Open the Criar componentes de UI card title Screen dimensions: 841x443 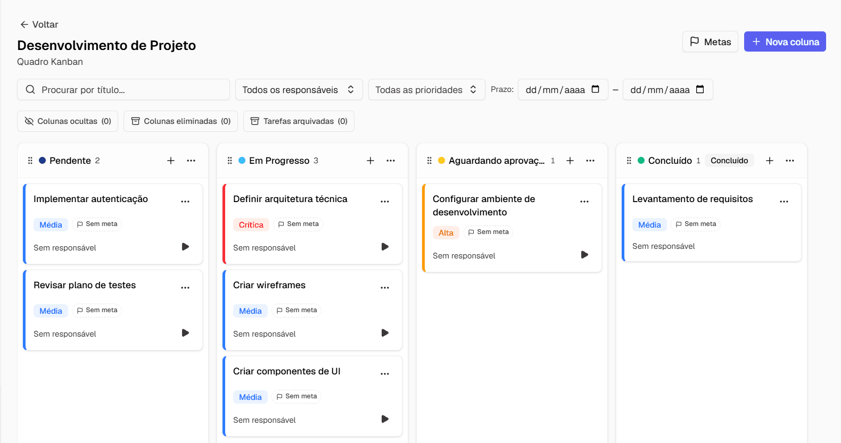[x=287, y=371]
